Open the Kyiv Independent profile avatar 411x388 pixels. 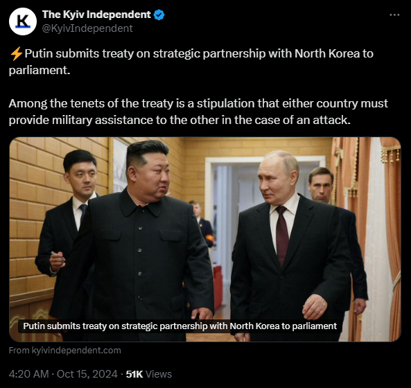click(x=23, y=21)
